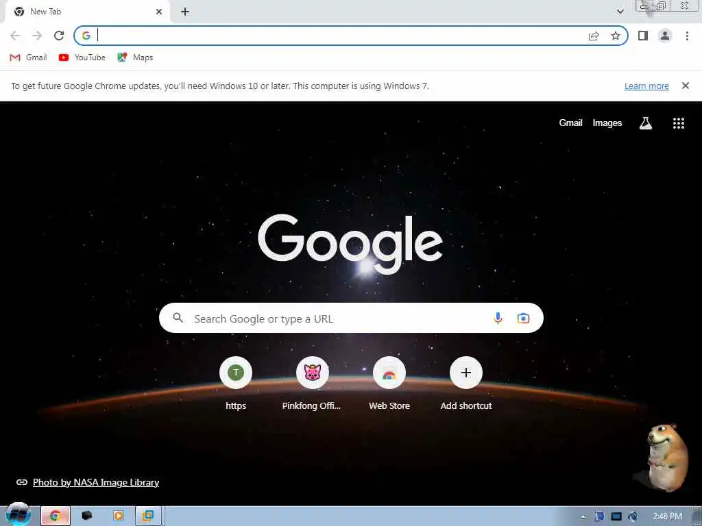Screen dimensions: 702x526
Task: Open the Pinkfong Offi... shortcut
Action: (x=312, y=383)
